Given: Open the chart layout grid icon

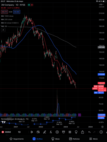Looking at the screenshot, I should [70, 132].
